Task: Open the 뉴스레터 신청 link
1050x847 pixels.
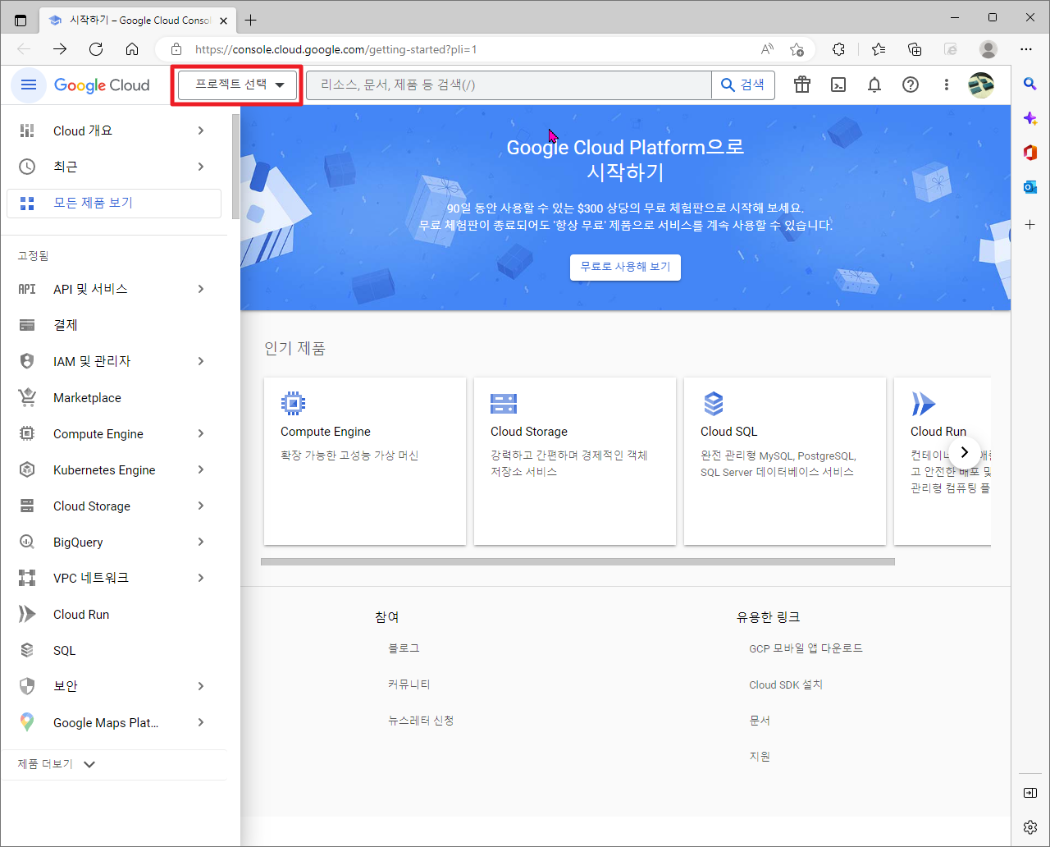Action: 421,721
